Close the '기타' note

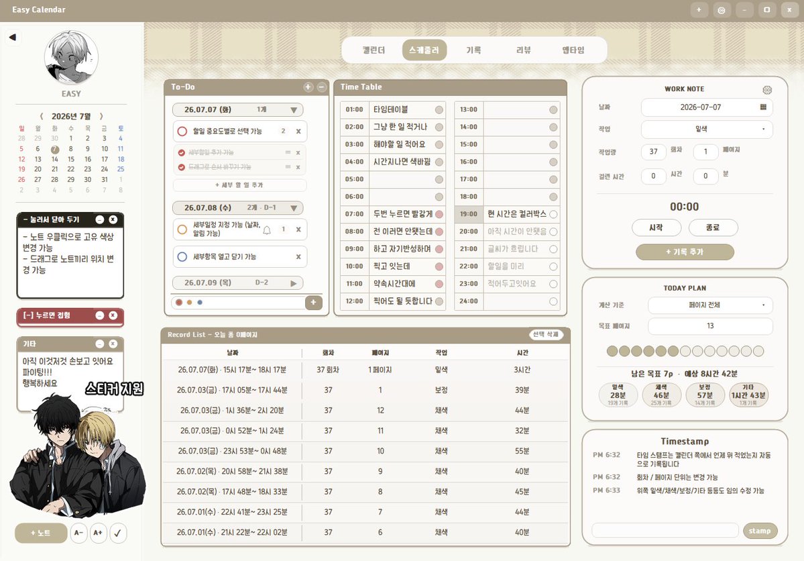(x=113, y=344)
